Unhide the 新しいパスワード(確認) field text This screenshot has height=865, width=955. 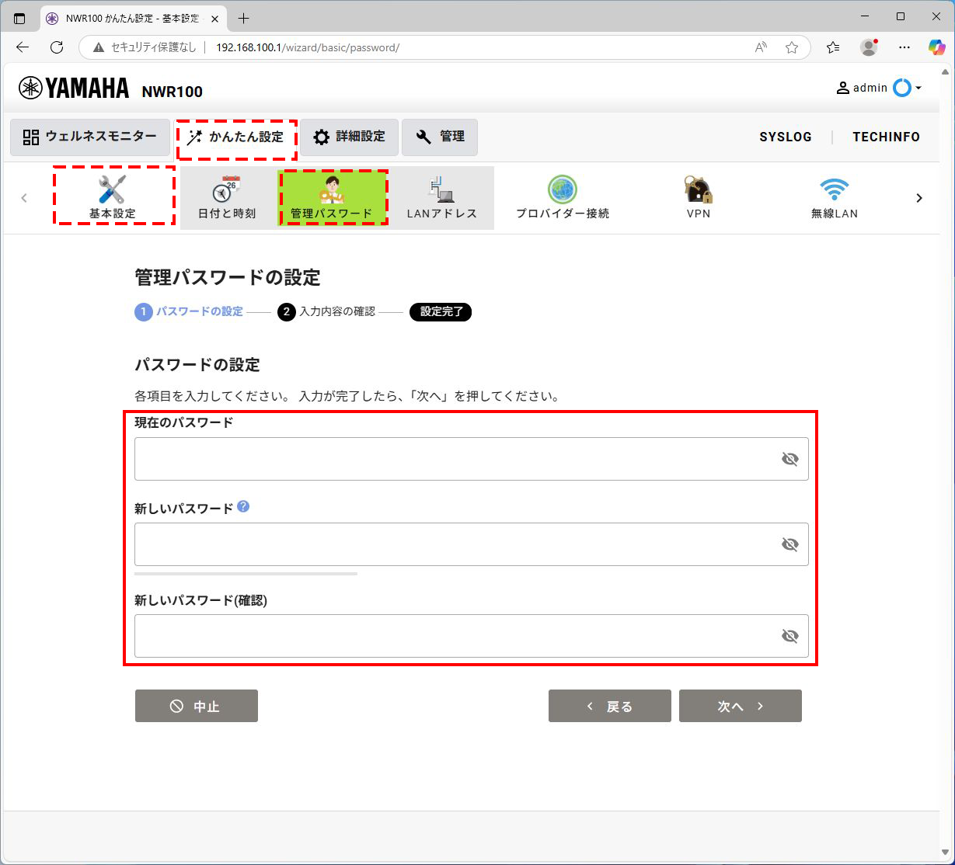(x=790, y=635)
